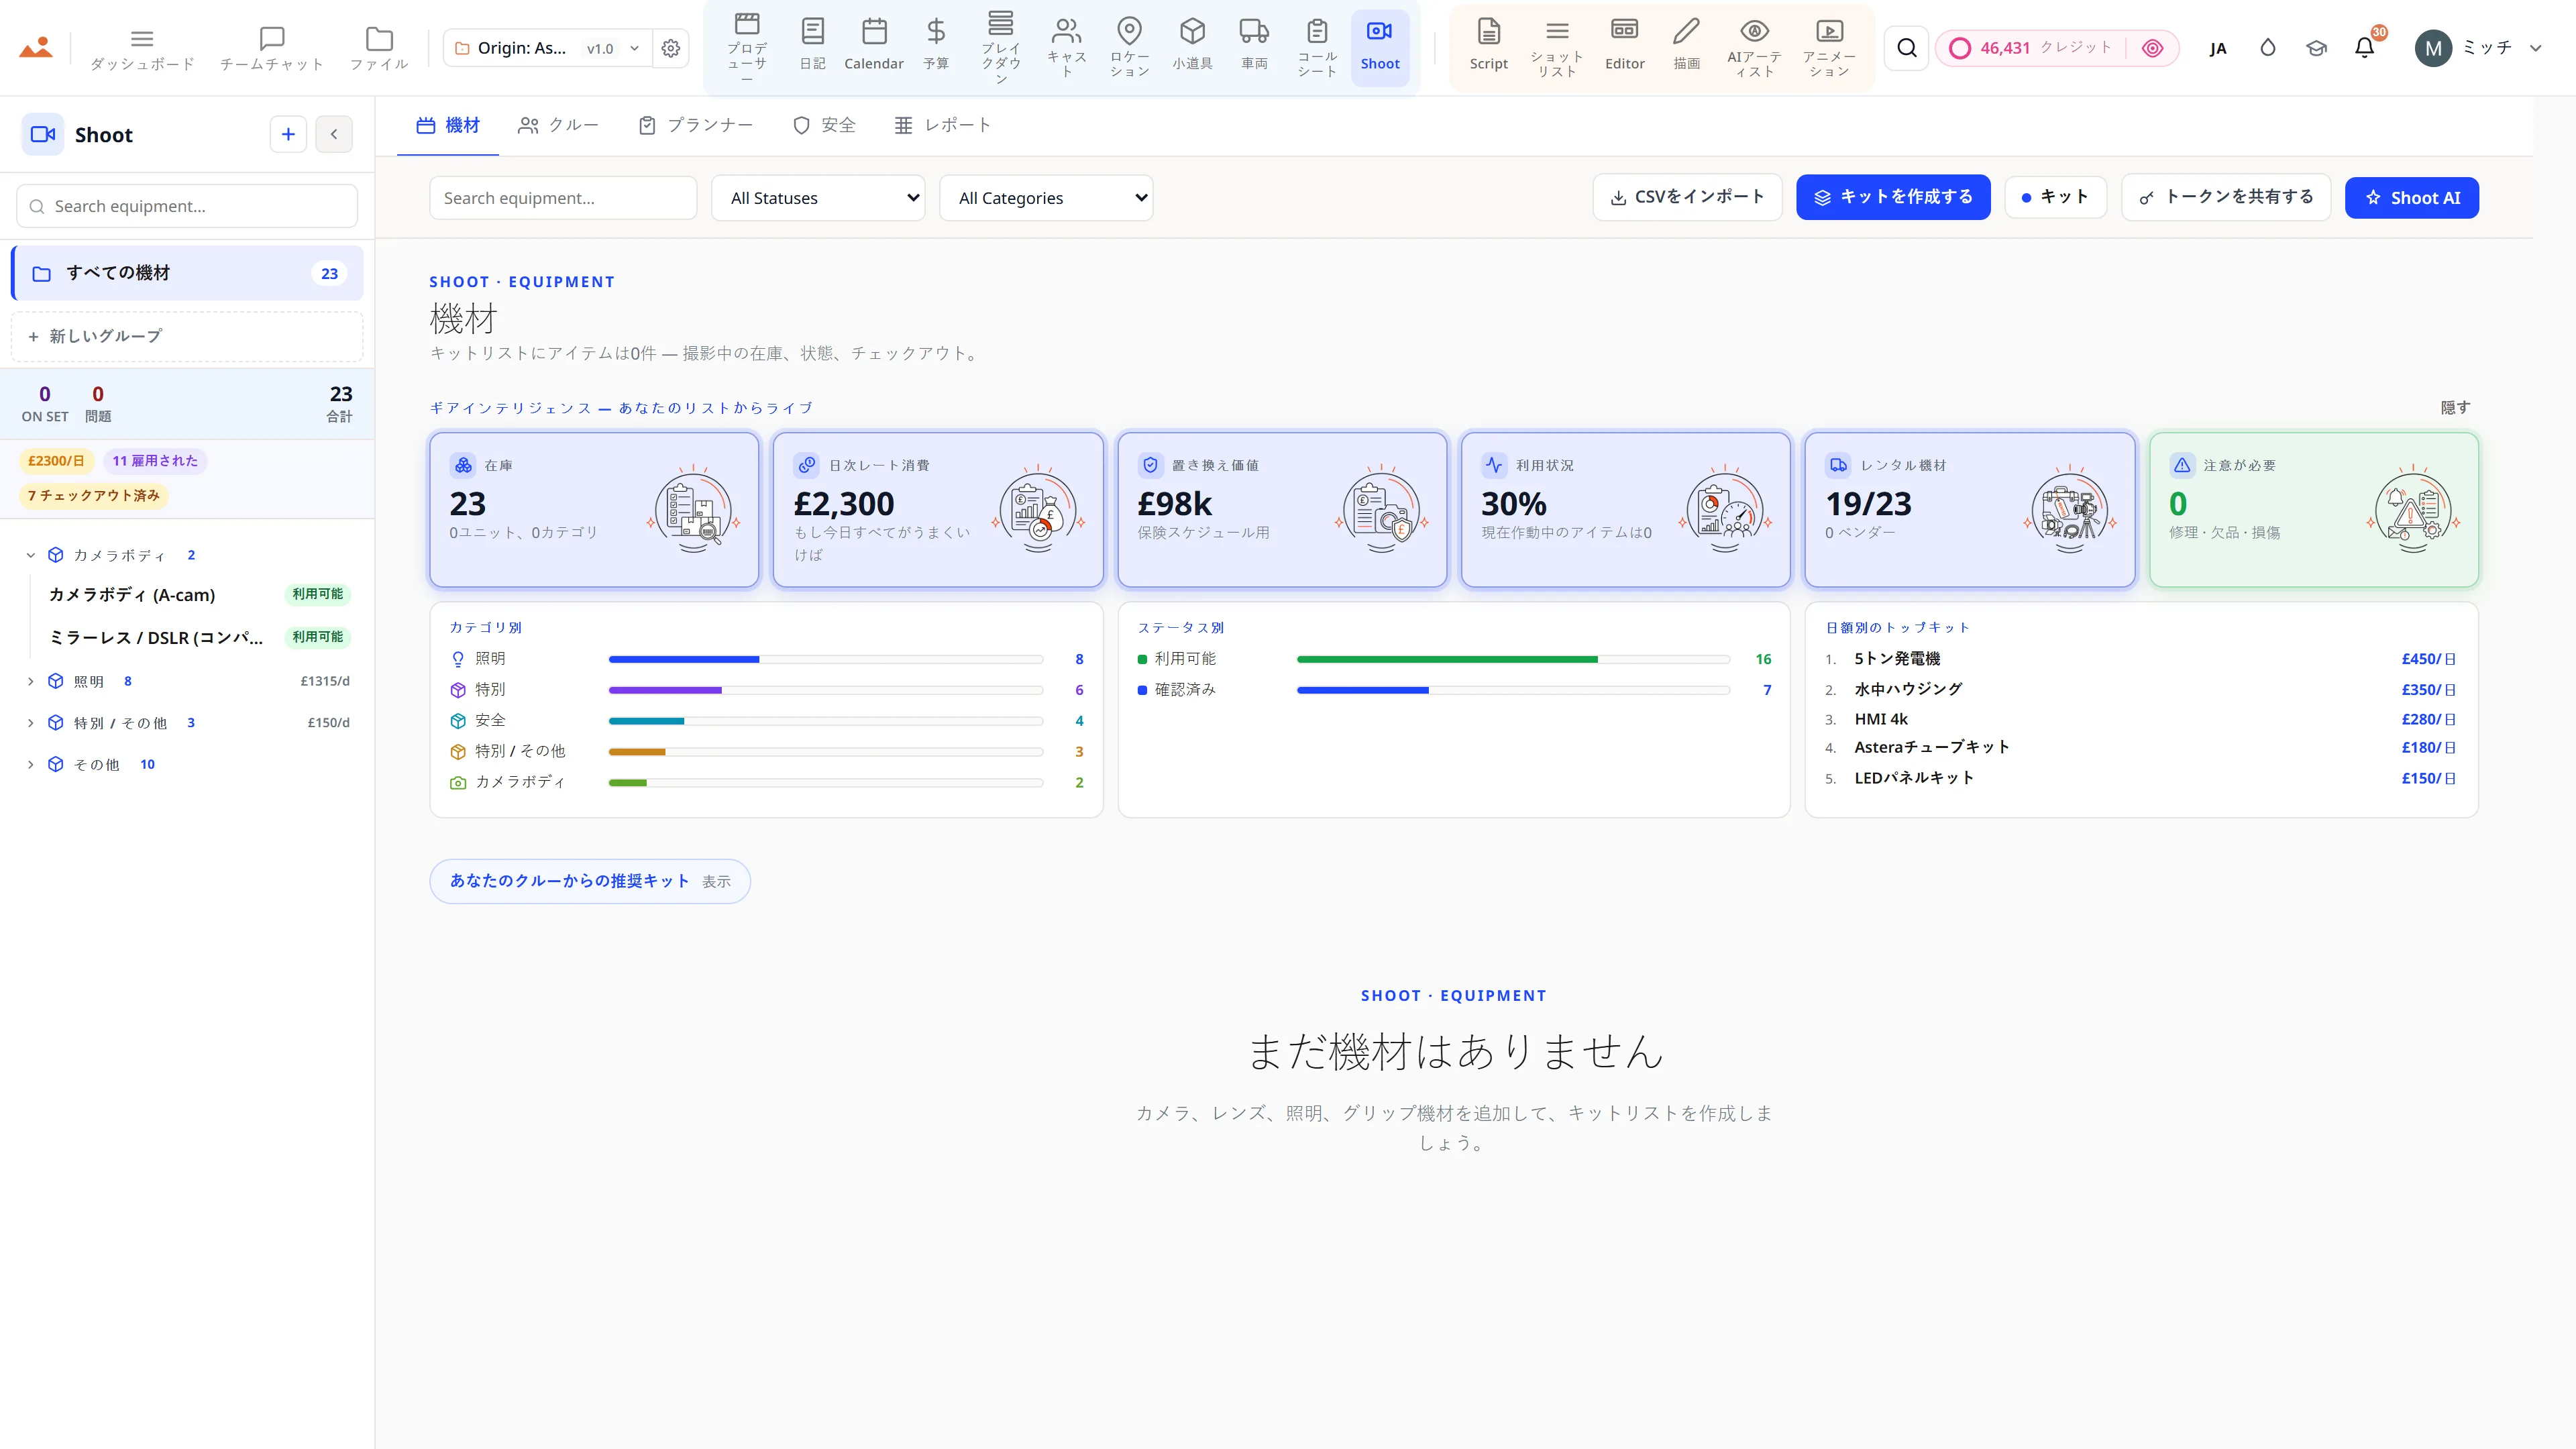2576x1449 pixels.
Task: Switch to the レポート tab
Action: pyautogui.click(x=942, y=125)
